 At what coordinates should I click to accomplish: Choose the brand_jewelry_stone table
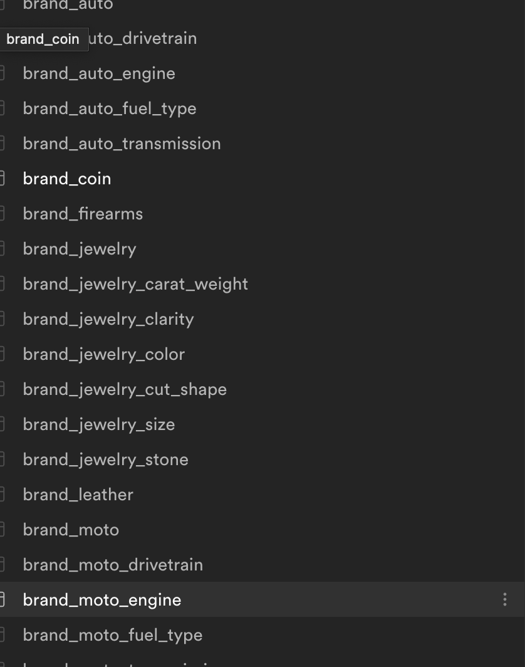coord(106,460)
